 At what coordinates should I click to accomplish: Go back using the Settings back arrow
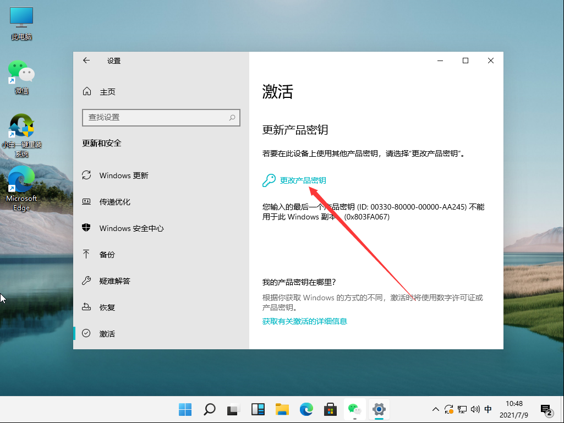pos(86,61)
